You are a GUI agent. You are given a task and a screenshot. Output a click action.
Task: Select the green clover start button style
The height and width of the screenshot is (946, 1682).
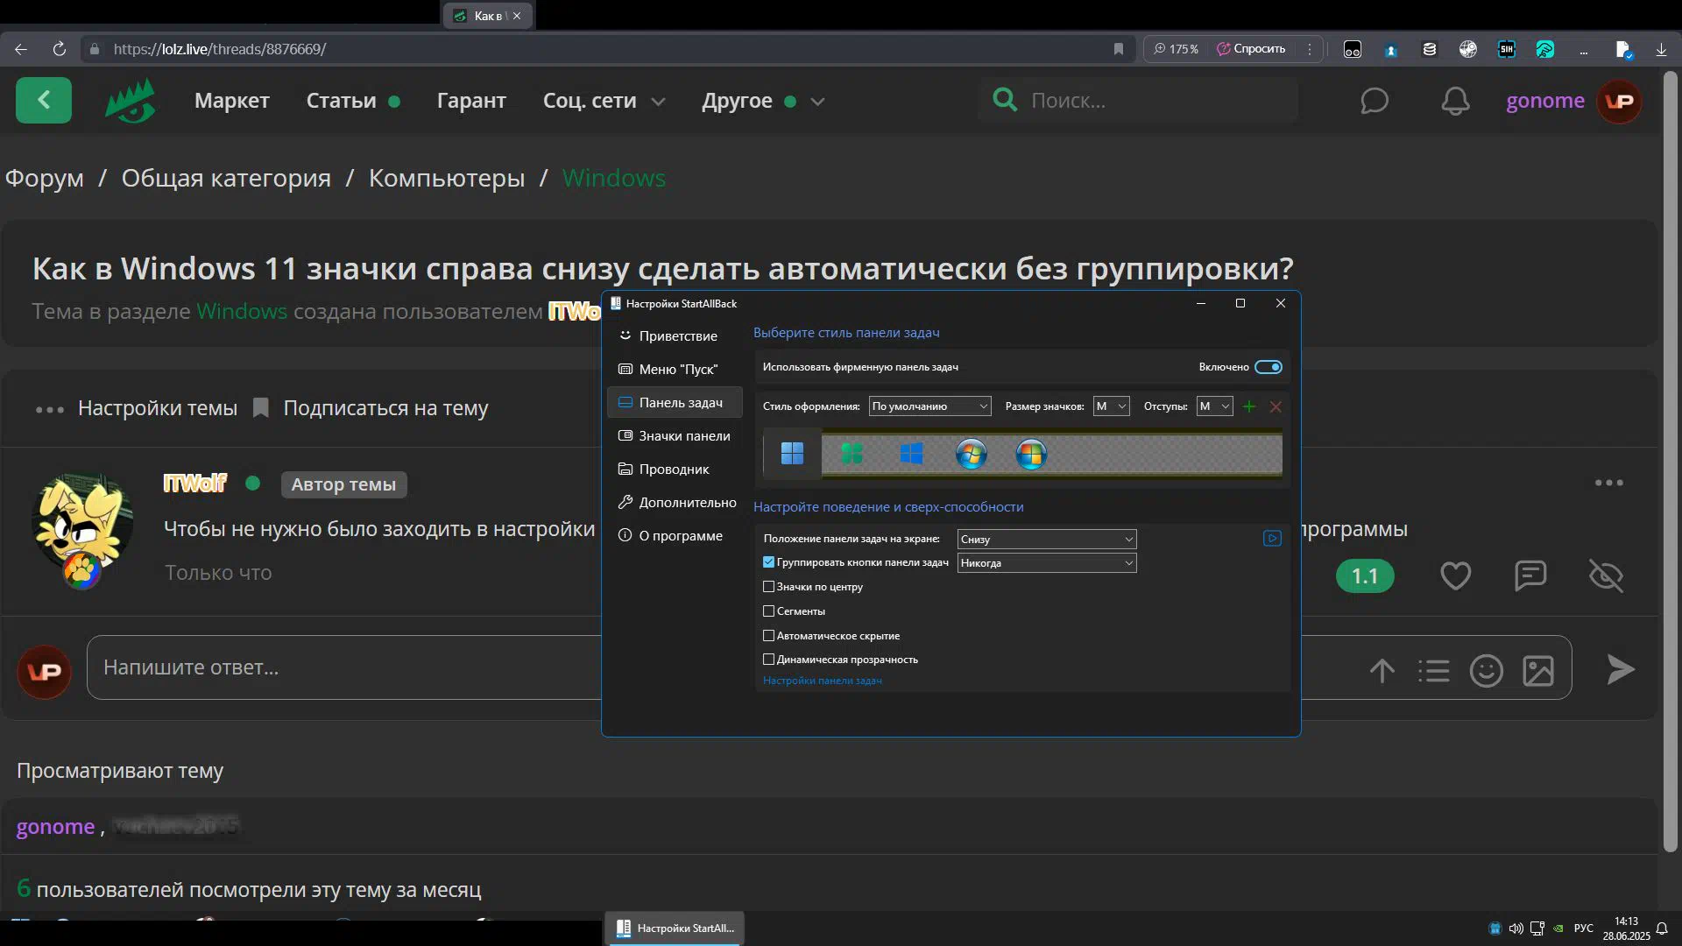852,454
